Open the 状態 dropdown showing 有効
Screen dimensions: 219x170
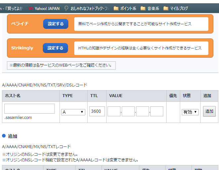tap(190, 112)
